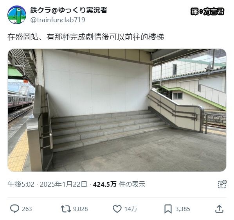Click the 9,028 reposts count
234x220 pixels.
pyautogui.click(x=81, y=209)
